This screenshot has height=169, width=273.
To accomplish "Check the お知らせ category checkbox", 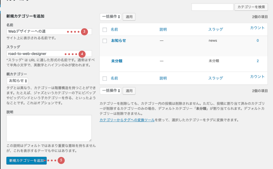I will 105,41.
